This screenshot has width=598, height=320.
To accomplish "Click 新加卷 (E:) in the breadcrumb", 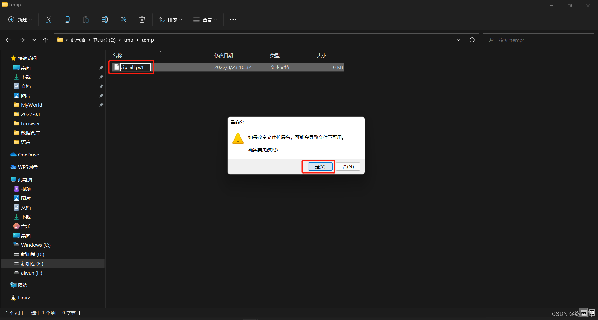I will pyautogui.click(x=104, y=40).
